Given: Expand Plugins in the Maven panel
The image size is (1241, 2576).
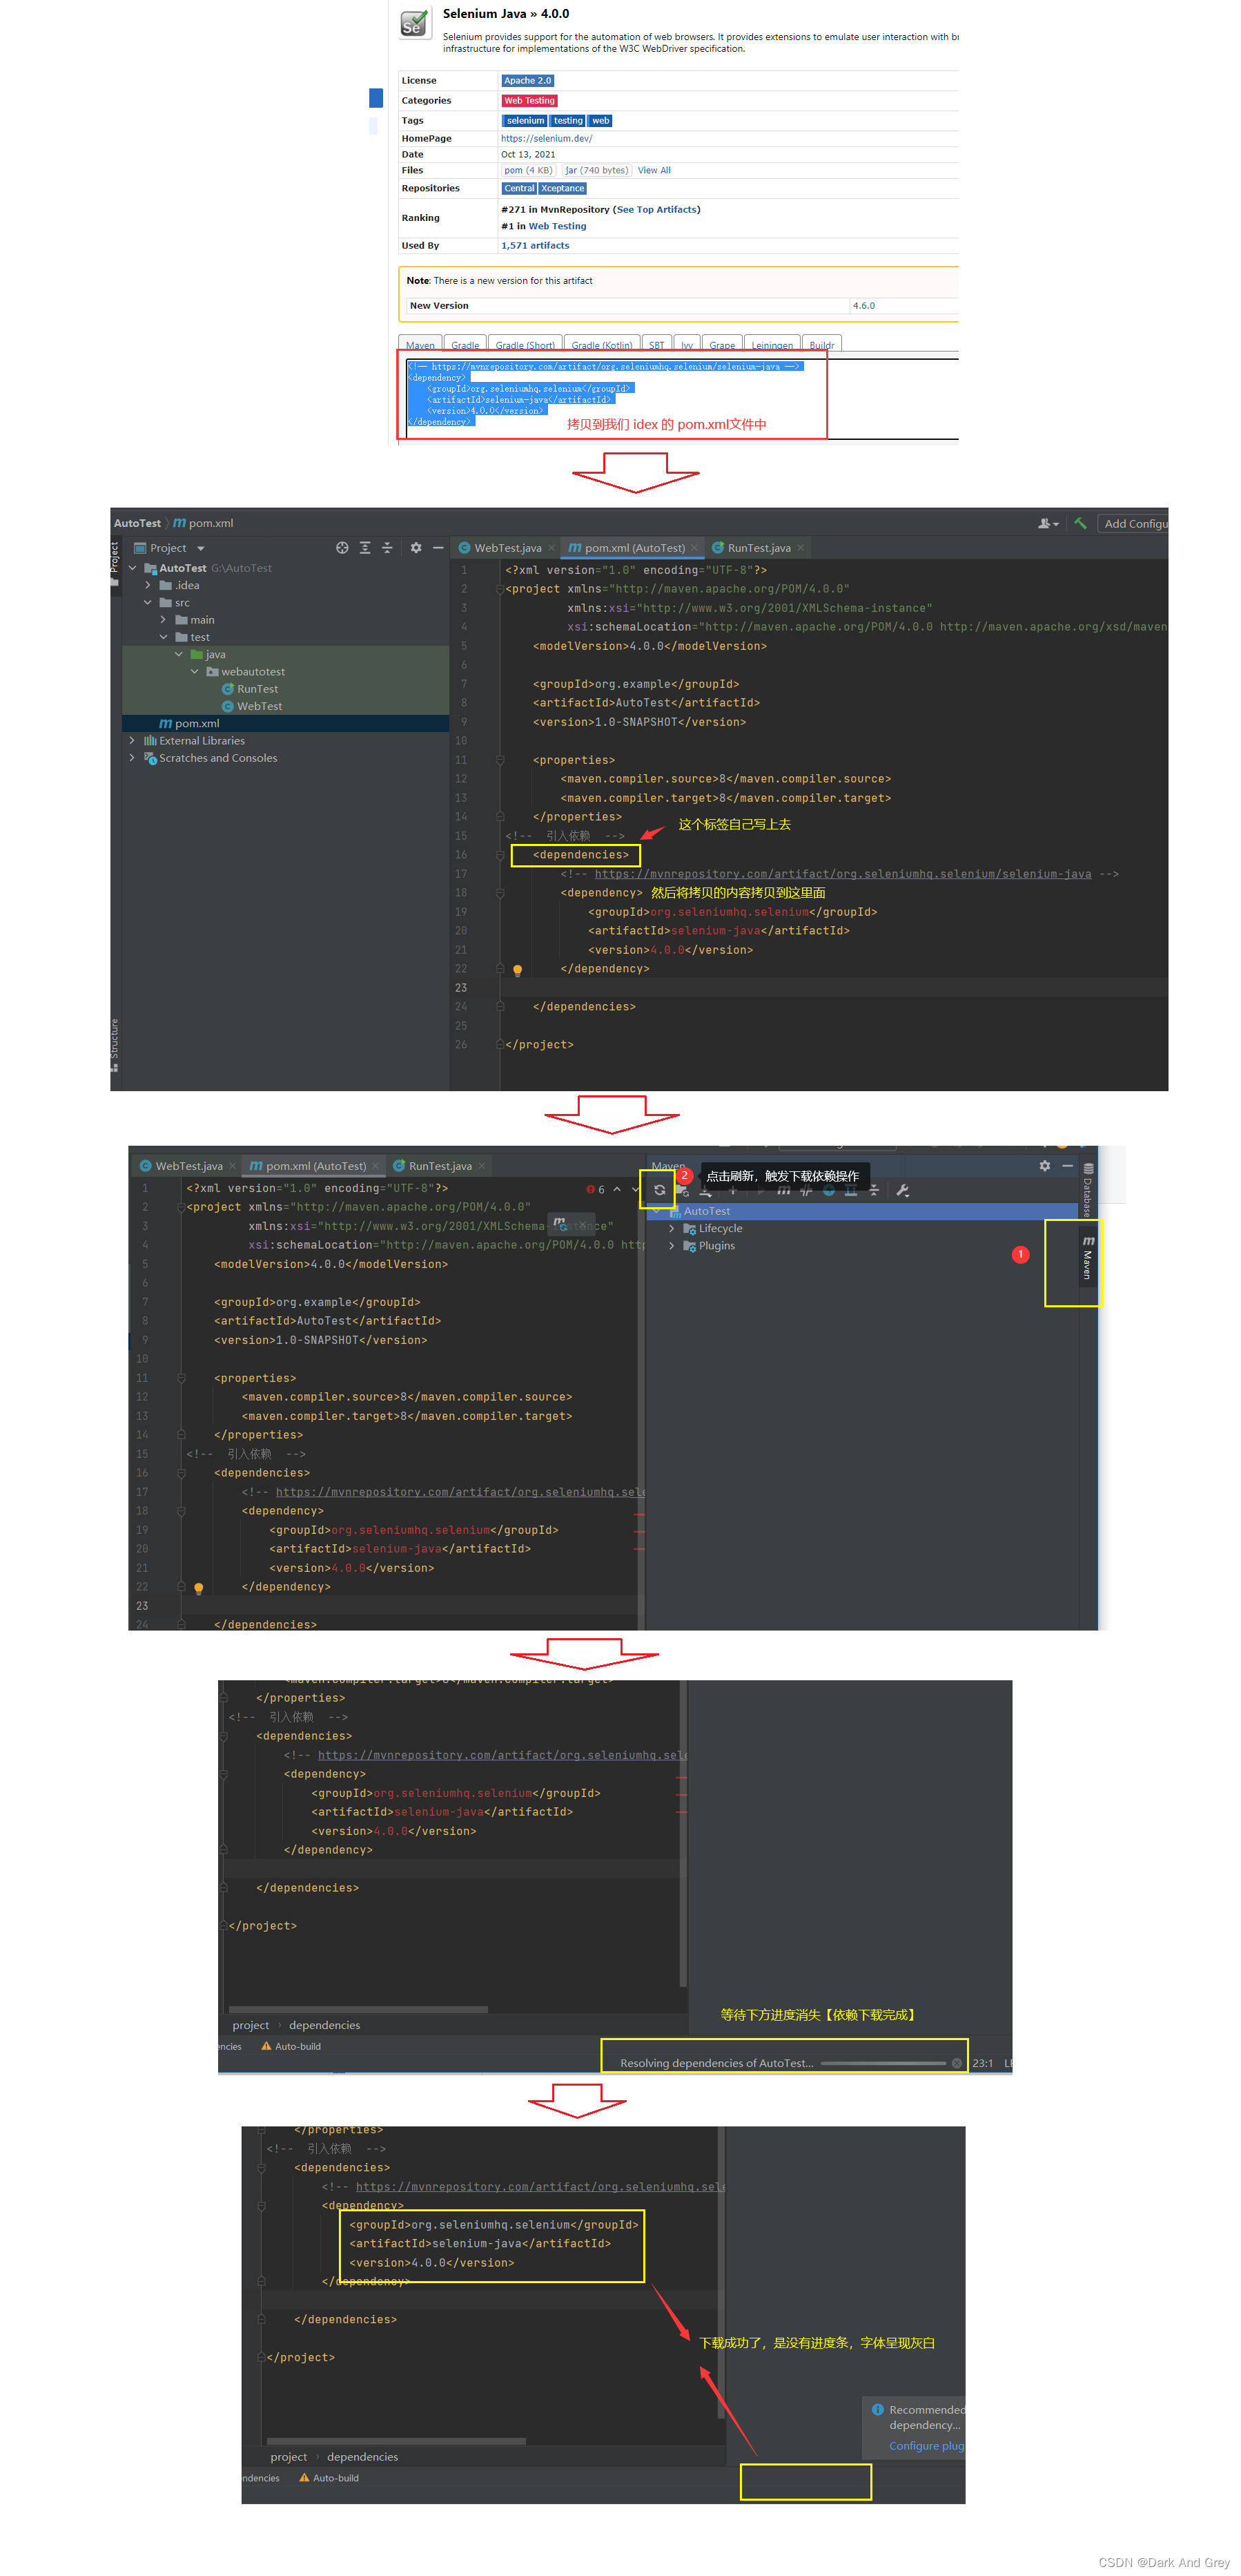Looking at the screenshot, I should tap(672, 1246).
